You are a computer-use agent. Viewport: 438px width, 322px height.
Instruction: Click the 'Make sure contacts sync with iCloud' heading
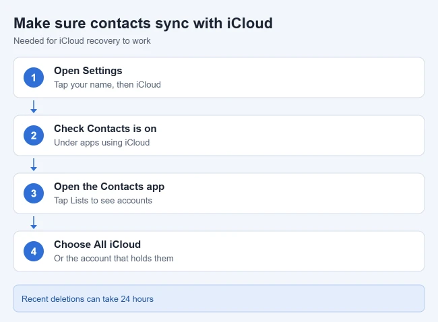coord(143,23)
